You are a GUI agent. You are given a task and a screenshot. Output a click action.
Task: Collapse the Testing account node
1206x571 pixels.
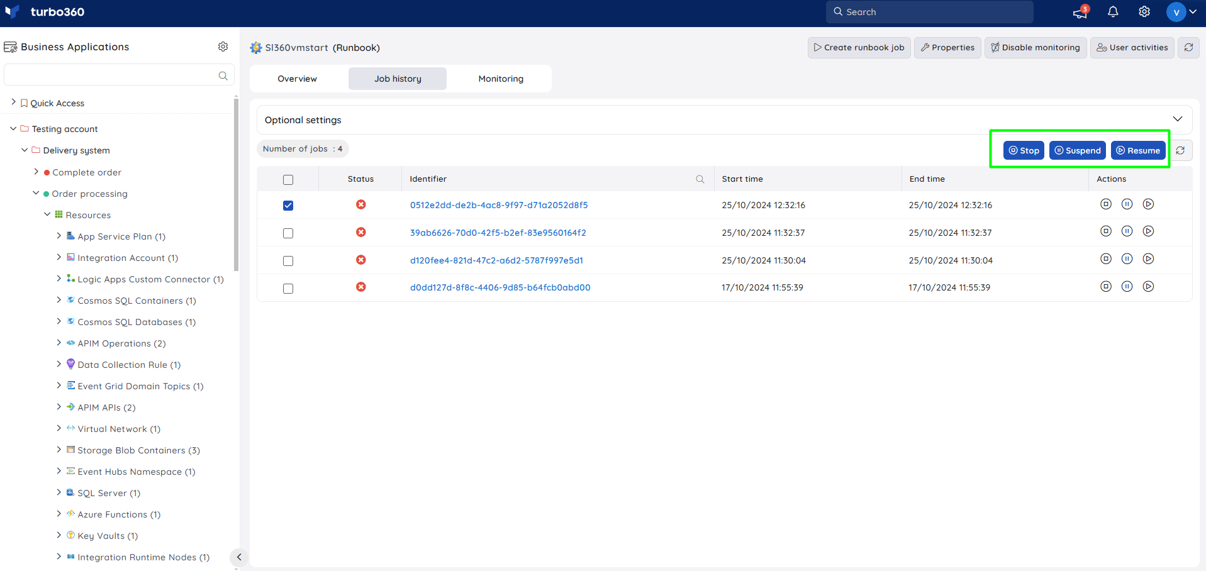click(x=13, y=128)
